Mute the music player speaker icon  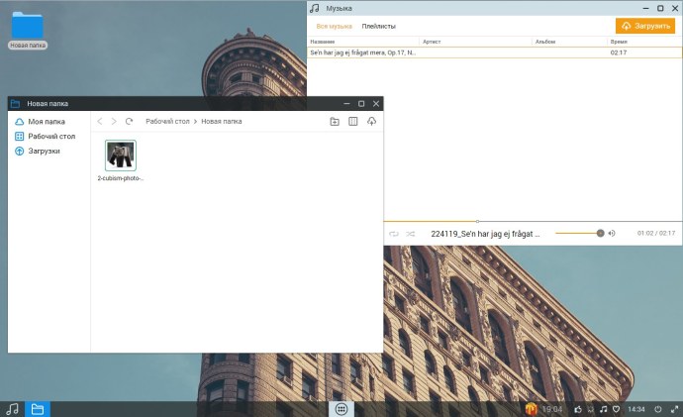612,234
